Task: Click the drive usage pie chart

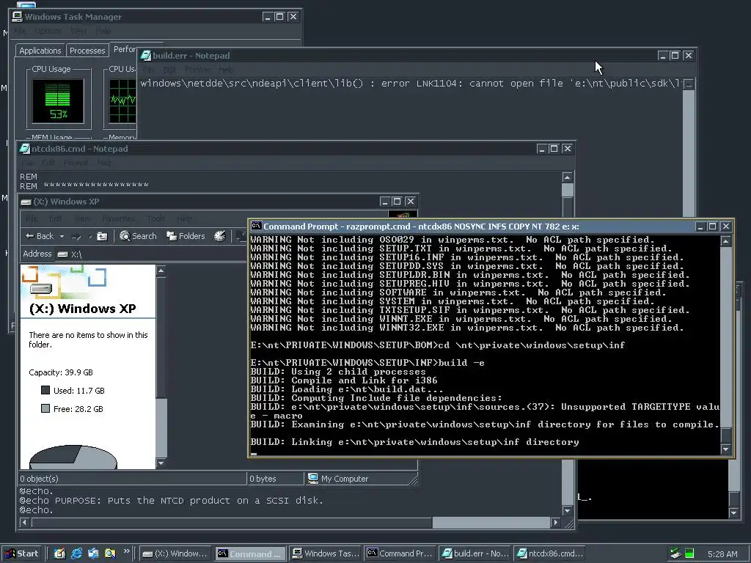Action: coord(73,457)
